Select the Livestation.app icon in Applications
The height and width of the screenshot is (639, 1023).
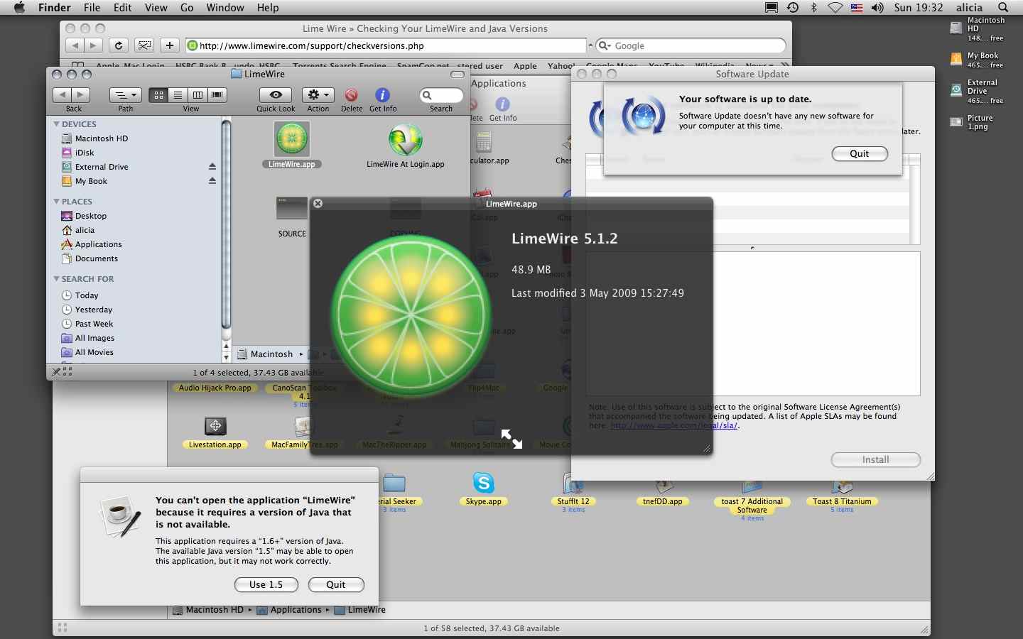tap(215, 426)
